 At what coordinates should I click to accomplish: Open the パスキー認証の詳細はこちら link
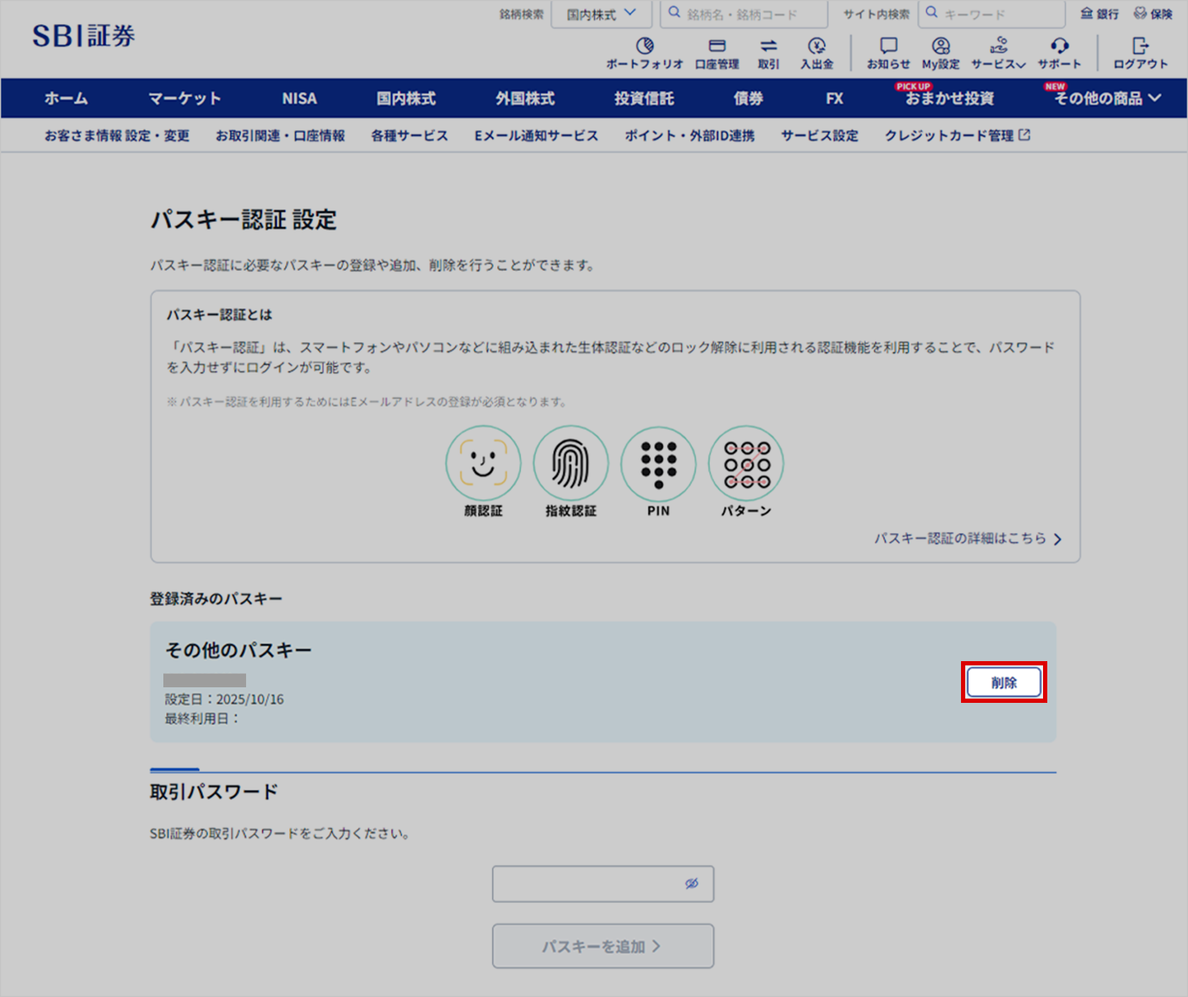click(967, 539)
